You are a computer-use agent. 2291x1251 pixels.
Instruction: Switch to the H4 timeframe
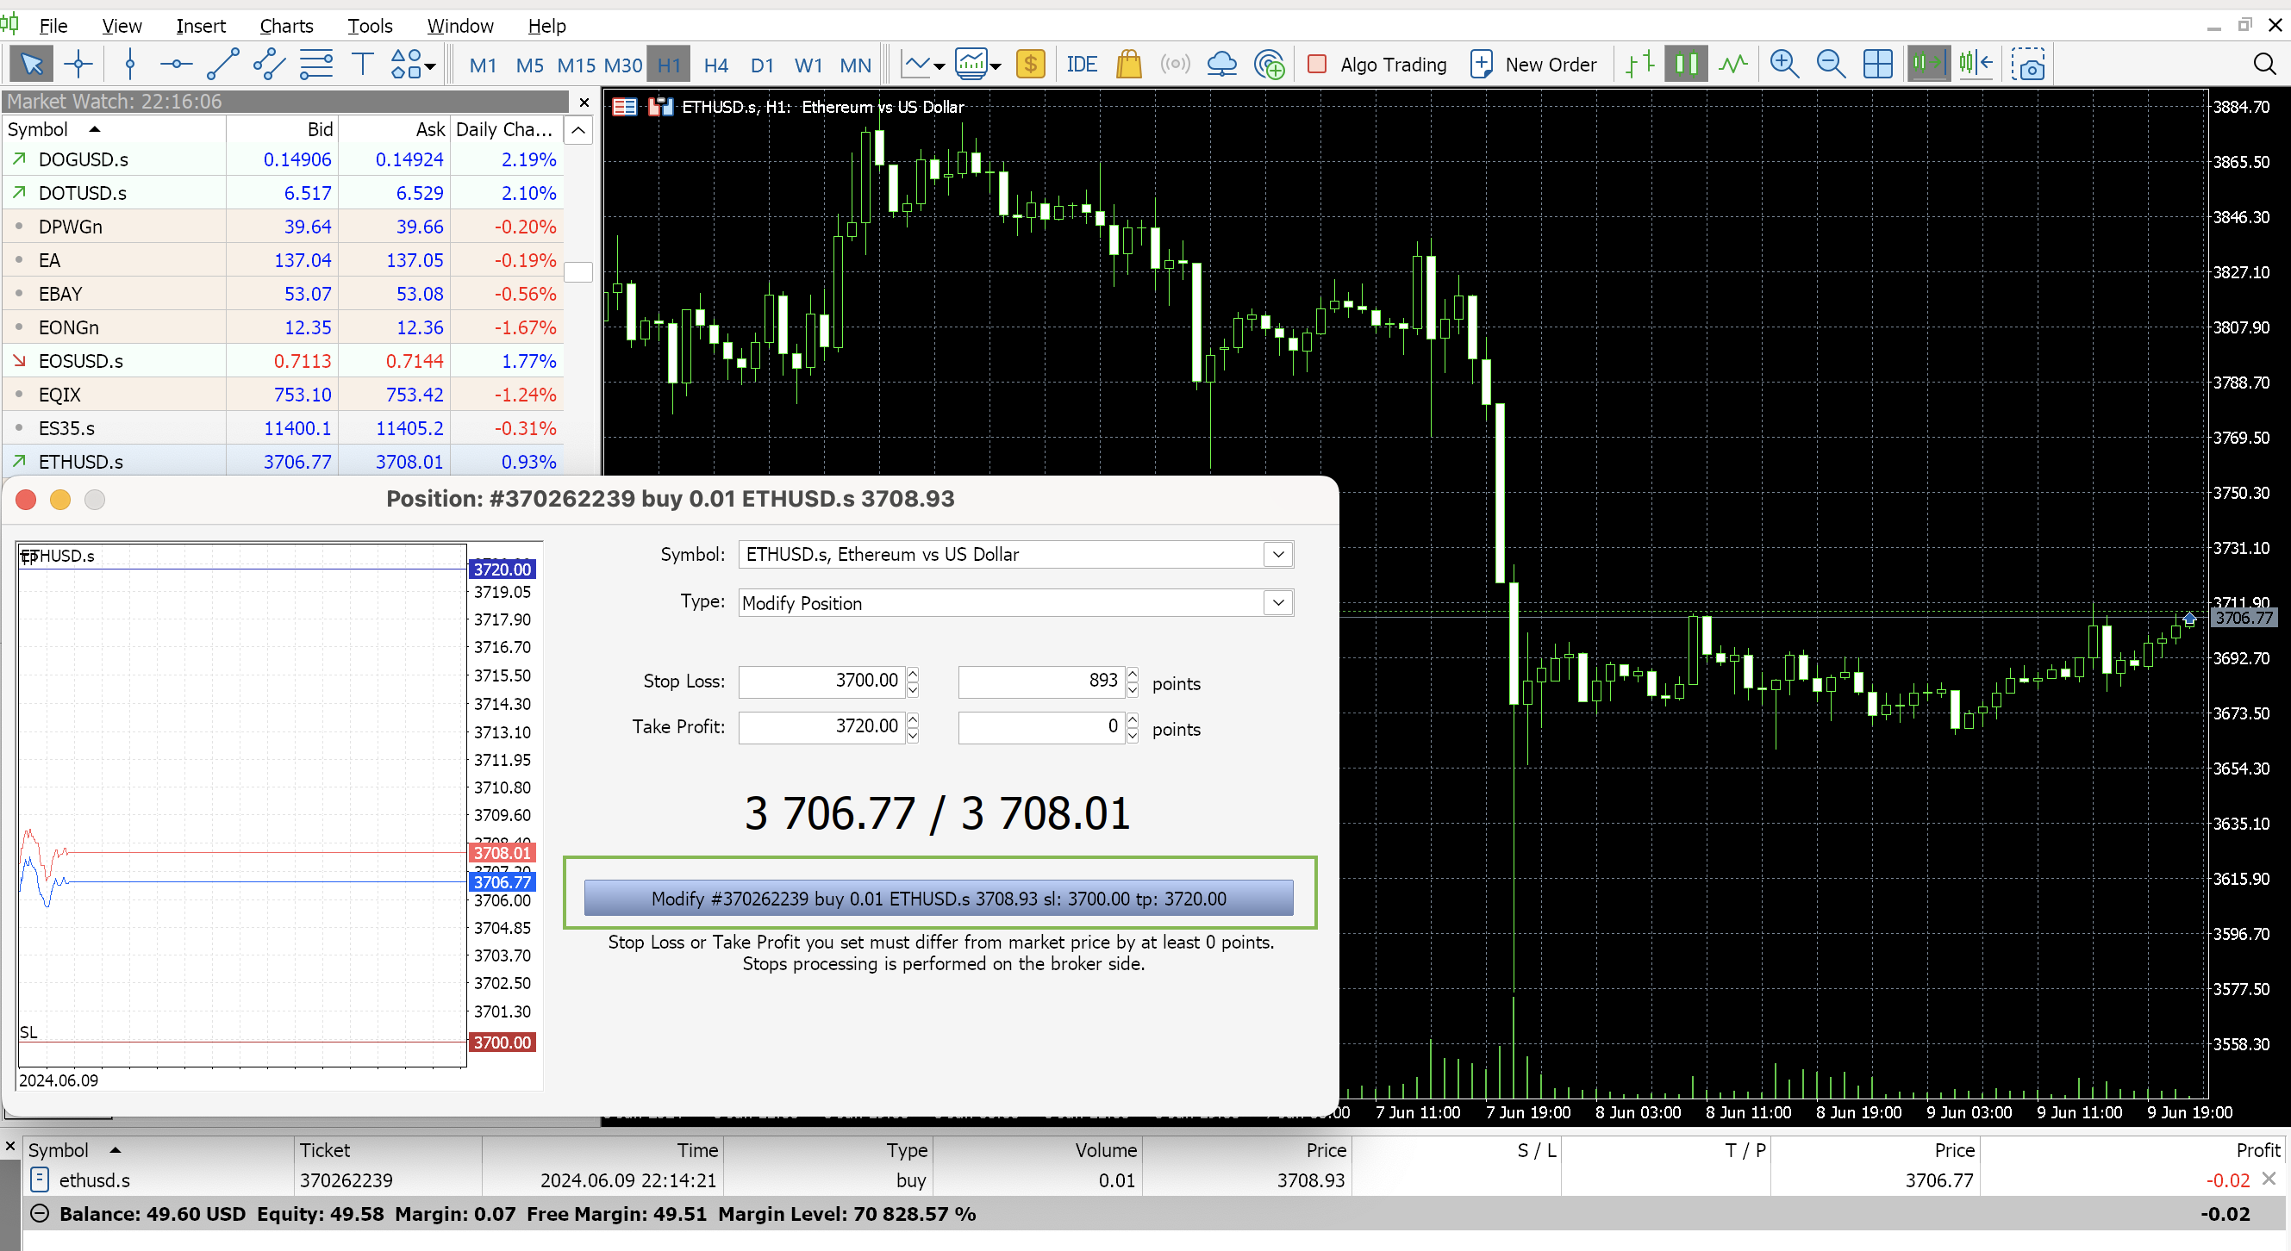coord(716,64)
